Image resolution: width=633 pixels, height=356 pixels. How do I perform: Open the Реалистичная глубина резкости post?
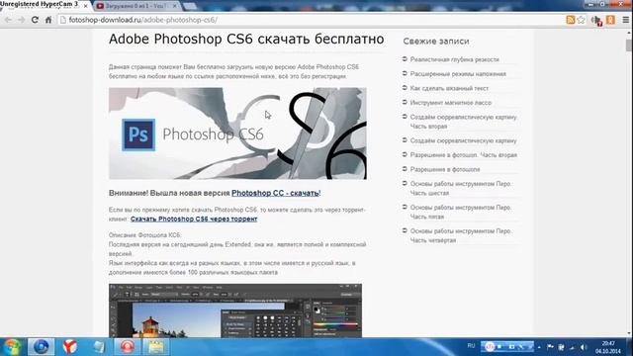pos(455,59)
